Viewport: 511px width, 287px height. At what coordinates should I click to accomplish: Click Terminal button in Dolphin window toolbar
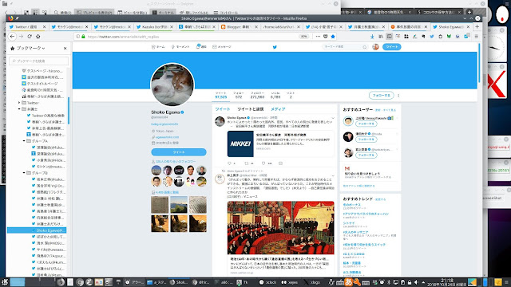coord(166,13)
